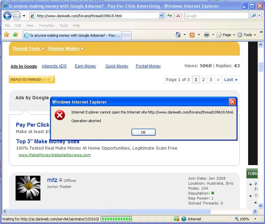Open the search provider options dropdown
The height and width of the screenshot is (224, 265).
(260, 16)
